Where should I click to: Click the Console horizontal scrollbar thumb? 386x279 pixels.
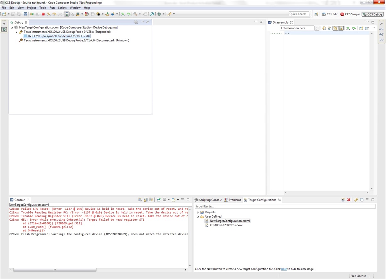point(55,270)
